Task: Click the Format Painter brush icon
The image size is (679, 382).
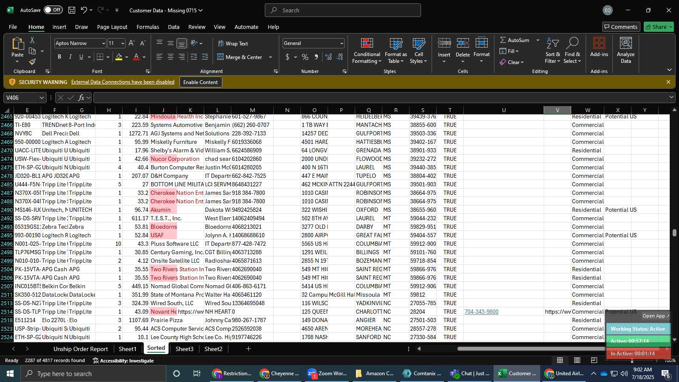Action: (x=32, y=62)
